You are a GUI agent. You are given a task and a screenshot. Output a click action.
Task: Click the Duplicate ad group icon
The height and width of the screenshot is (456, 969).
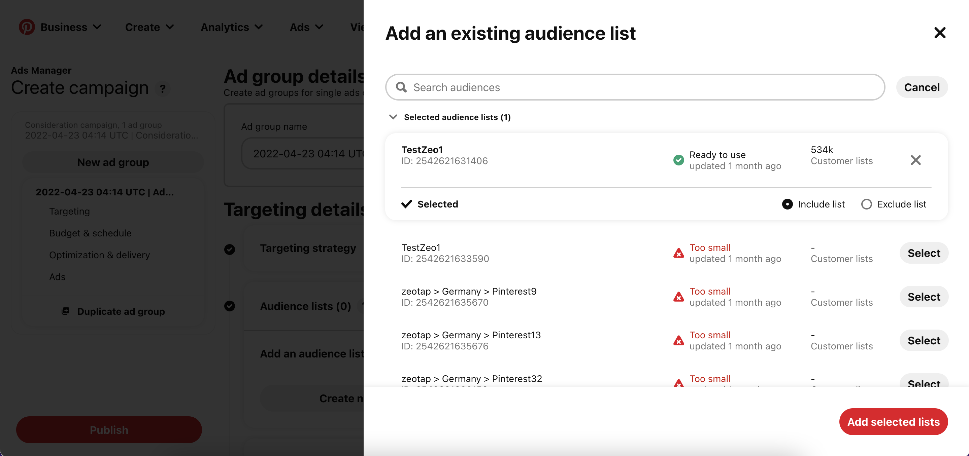point(65,311)
